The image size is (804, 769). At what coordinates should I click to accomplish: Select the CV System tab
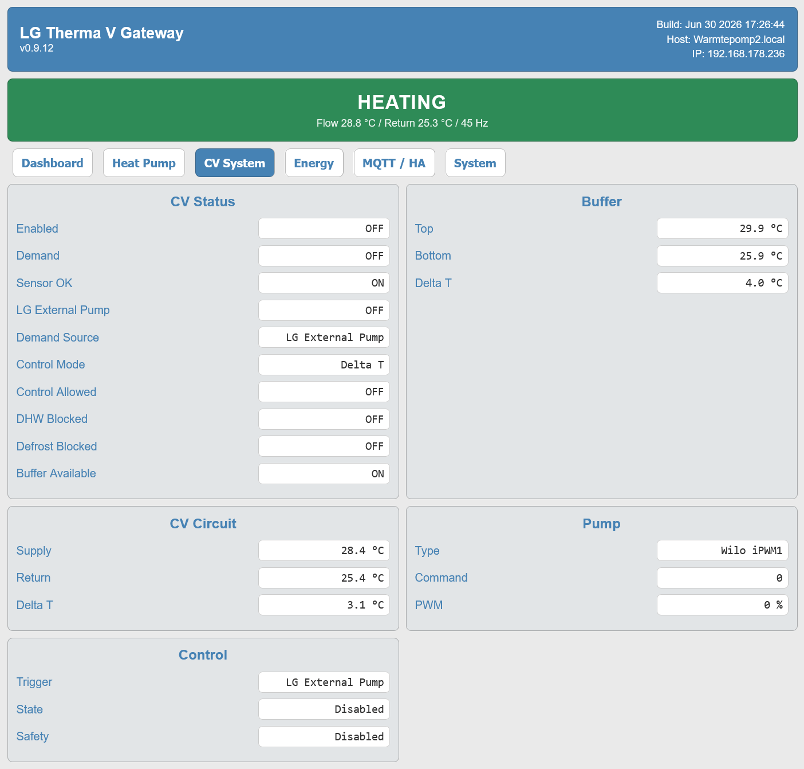click(x=235, y=163)
